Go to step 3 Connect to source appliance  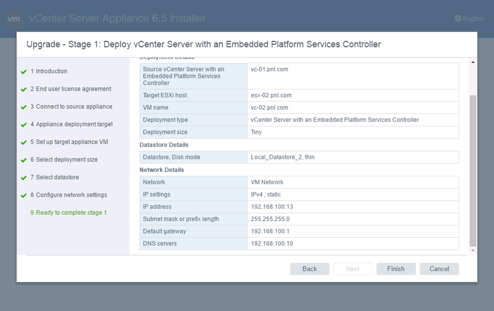[71, 107]
